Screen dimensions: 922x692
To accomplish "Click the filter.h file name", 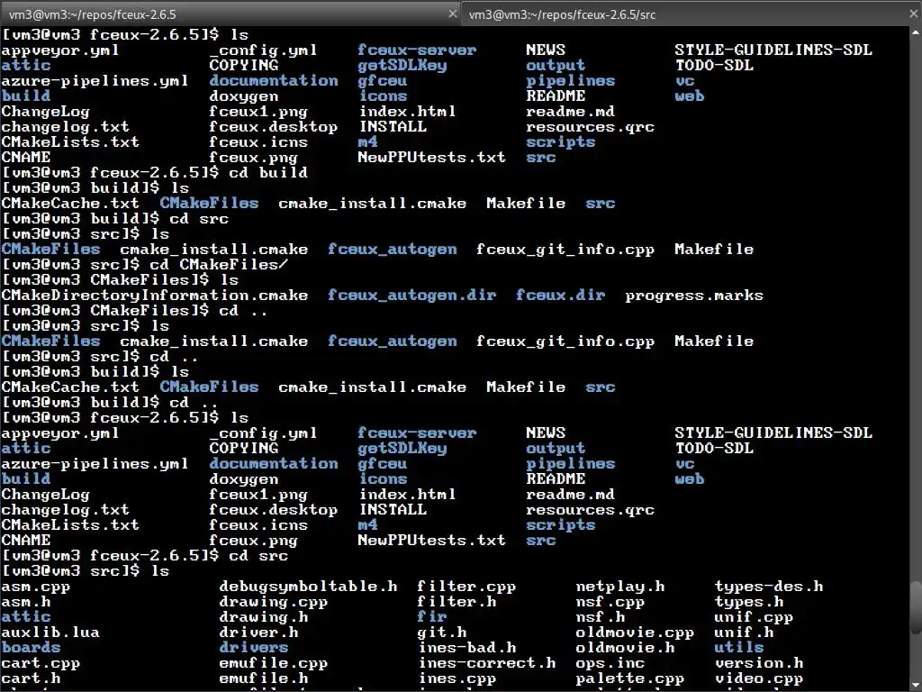I will (456, 602).
